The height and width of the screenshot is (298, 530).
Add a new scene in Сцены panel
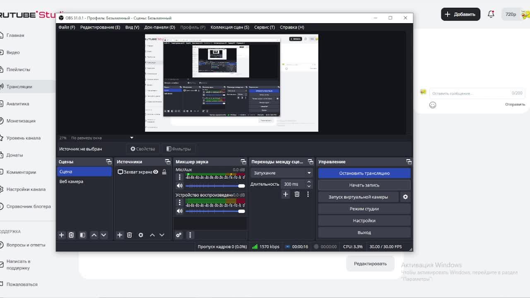point(61,235)
